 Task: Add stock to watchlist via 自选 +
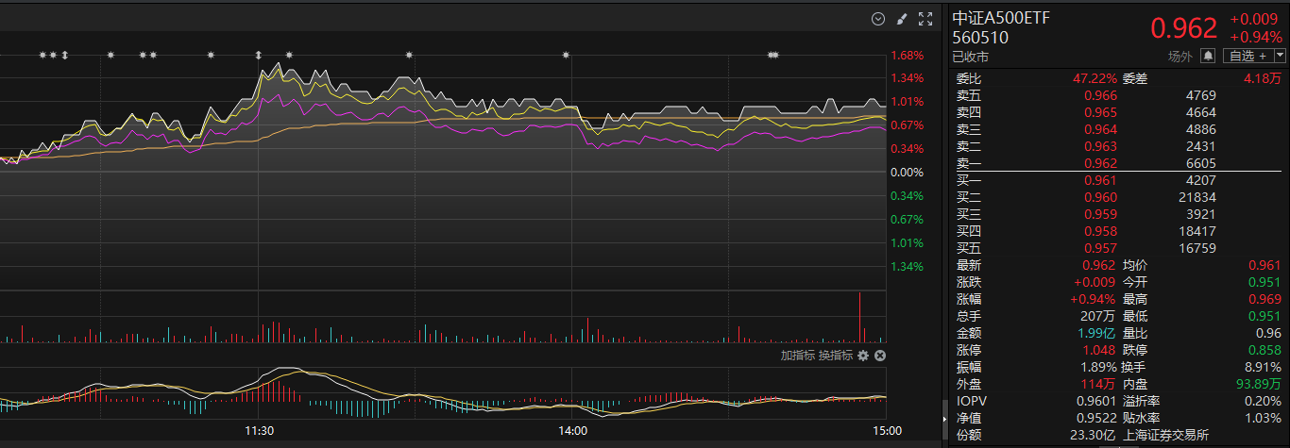coord(1247,57)
